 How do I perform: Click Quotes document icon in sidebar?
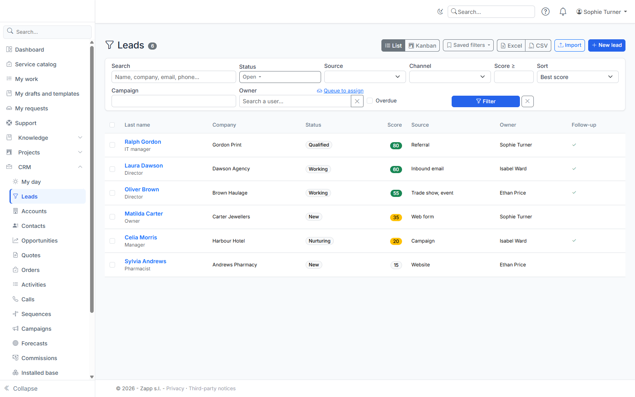[15, 255]
